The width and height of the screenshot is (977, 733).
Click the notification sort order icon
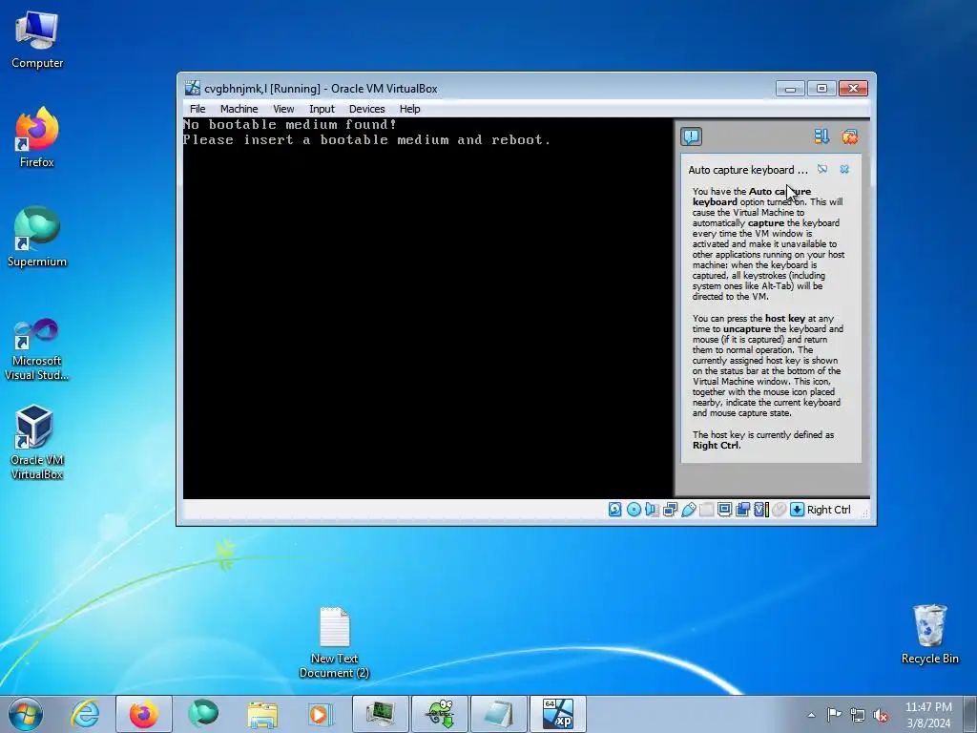pyautogui.click(x=821, y=136)
